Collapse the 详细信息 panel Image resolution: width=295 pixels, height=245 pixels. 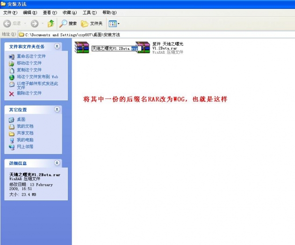(57, 163)
